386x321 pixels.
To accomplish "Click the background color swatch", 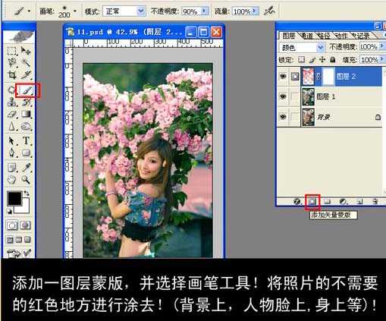I will [24, 209].
